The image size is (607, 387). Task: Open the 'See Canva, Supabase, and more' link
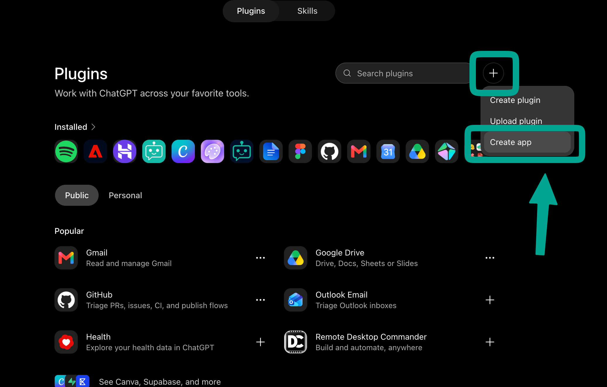[160, 382]
